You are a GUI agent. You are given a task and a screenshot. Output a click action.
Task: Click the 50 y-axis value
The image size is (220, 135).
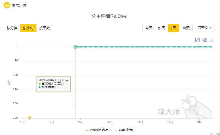point(16,61)
